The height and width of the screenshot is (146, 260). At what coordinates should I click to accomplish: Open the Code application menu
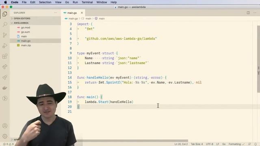pyautogui.click(x=15, y=2)
